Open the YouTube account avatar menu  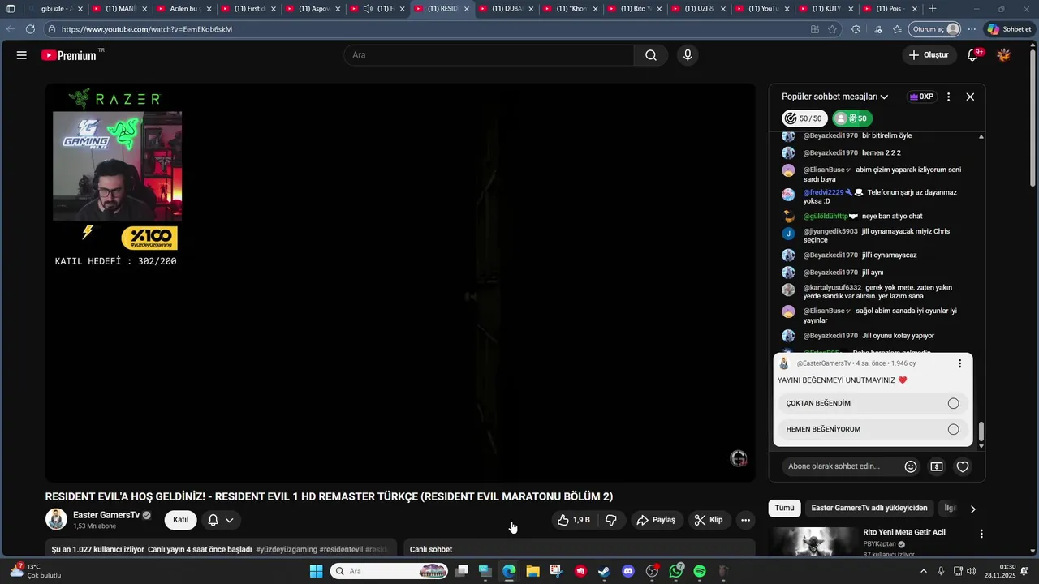1004,55
